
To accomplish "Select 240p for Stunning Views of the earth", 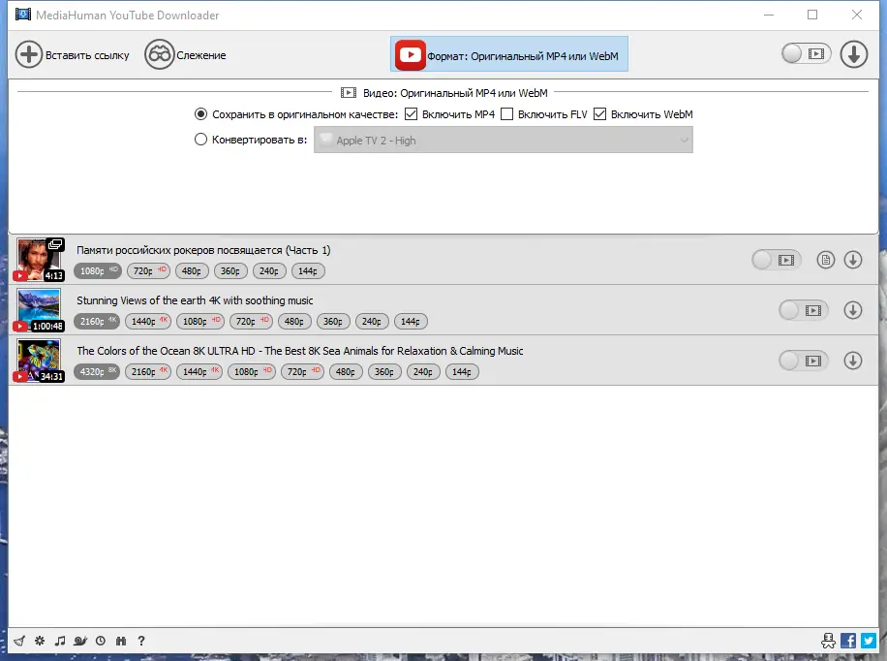I will [372, 322].
